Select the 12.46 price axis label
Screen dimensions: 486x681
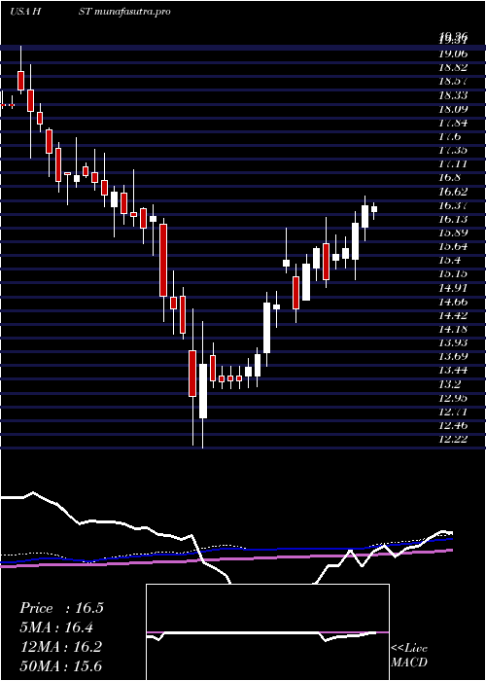click(453, 425)
